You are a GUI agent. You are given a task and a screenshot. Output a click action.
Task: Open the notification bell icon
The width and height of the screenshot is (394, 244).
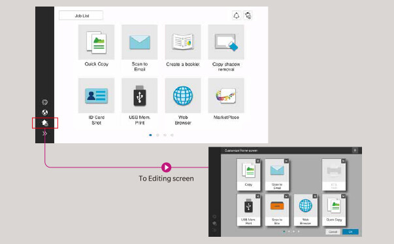coord(236,16)
